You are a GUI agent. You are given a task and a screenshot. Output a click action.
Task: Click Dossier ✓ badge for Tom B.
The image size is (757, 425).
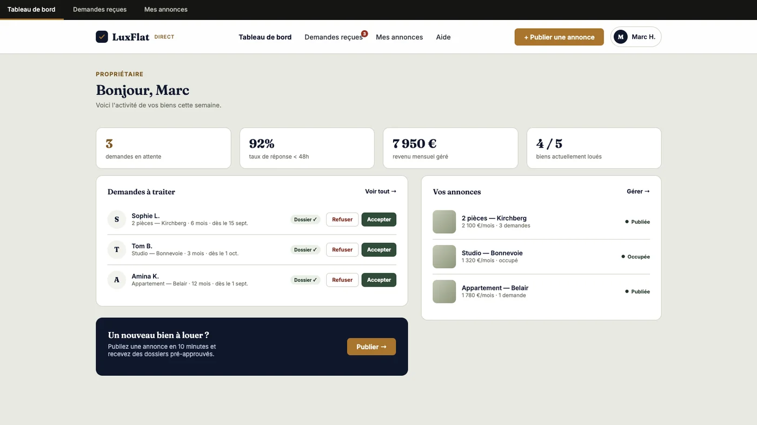(x=306, y=250)
